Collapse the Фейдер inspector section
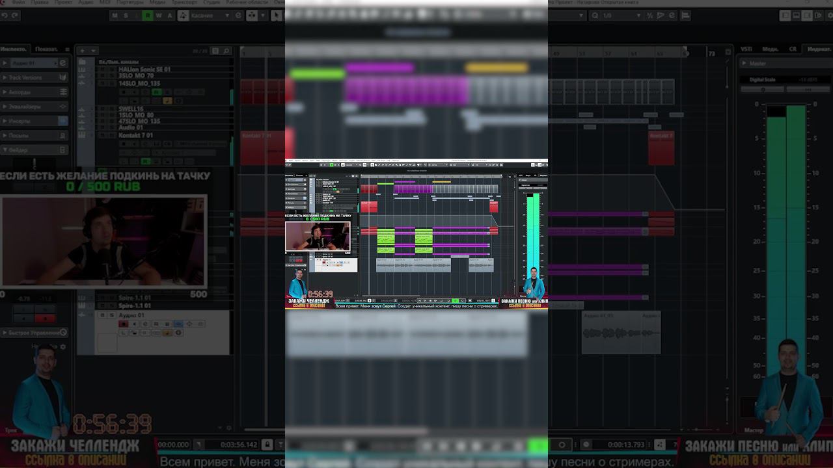Screen dimensions: 833x468 pos(34,149)
